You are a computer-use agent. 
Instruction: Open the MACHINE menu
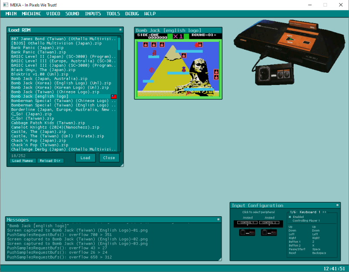[x=31, y=14]
